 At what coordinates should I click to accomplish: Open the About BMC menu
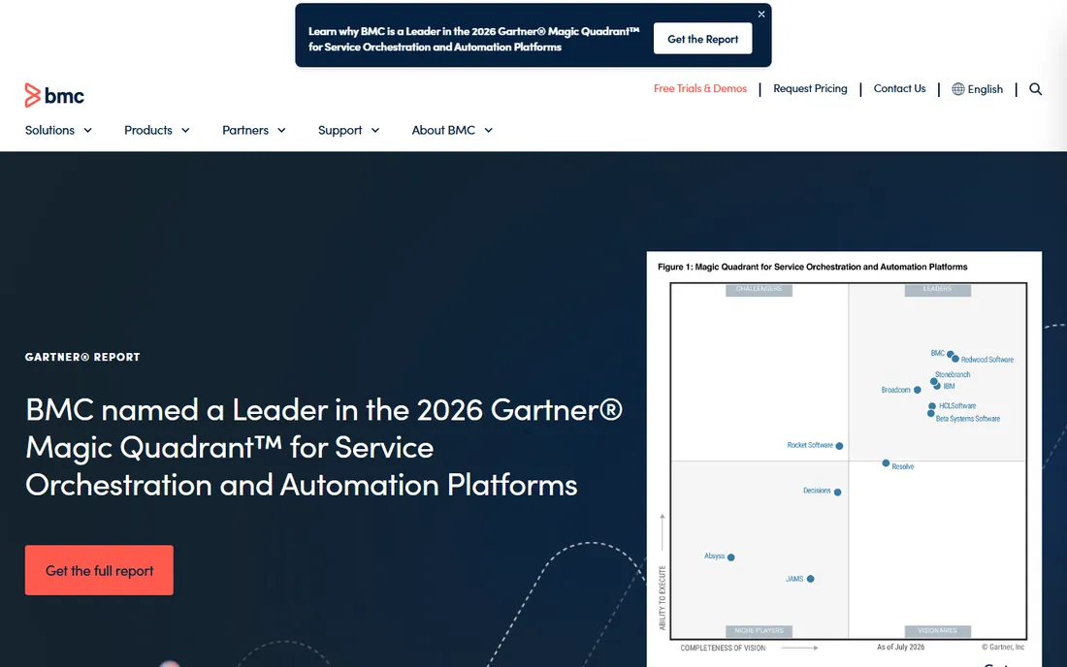[x=443, y=130]
